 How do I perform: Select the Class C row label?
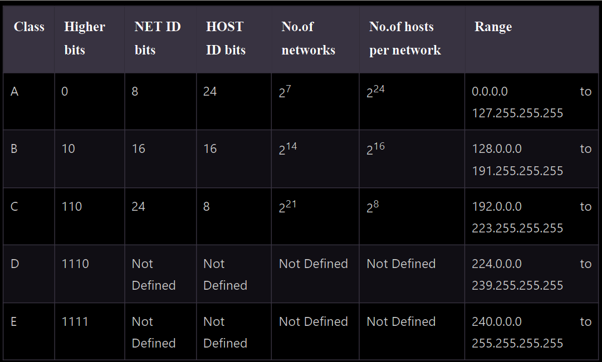tap(14, 207)
